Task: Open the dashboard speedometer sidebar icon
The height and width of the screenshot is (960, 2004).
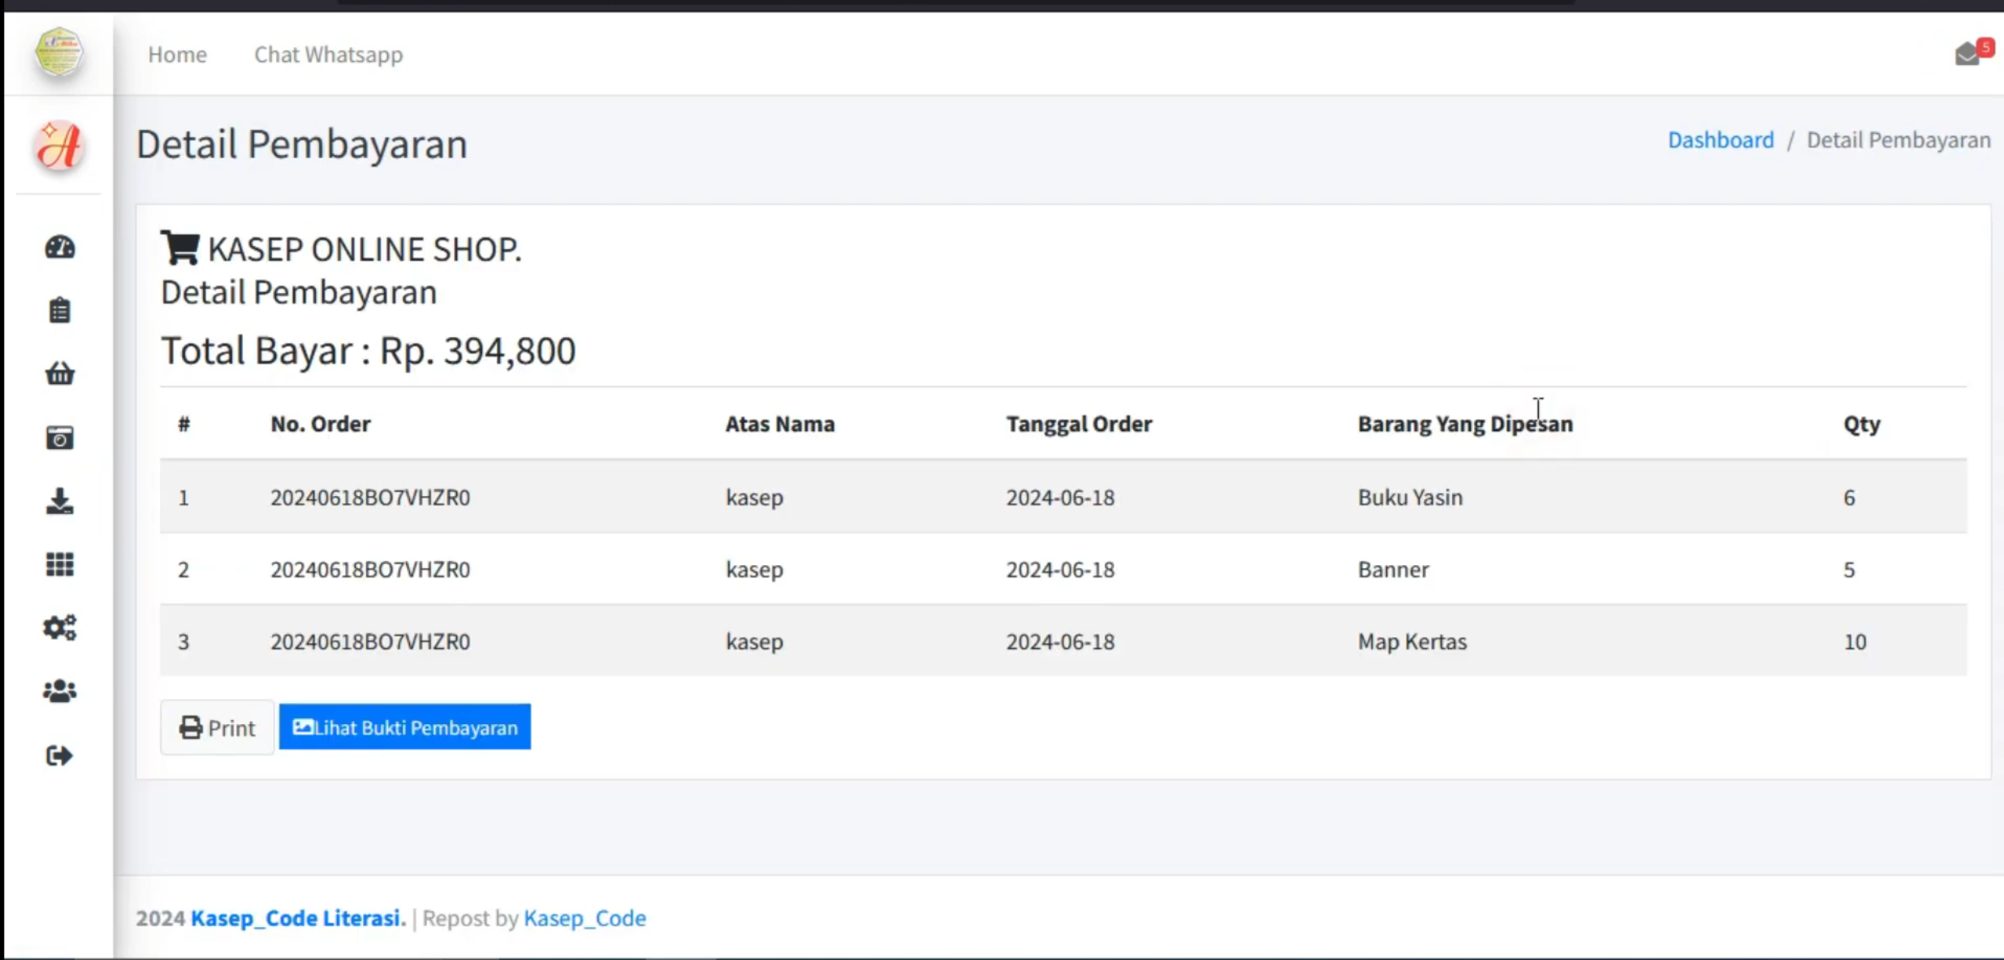Action: point(60,248)
